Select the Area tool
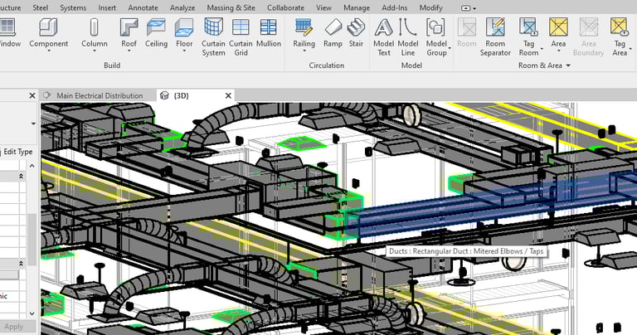The height and width of the screenshot is (335, 637). pos(558,33)
